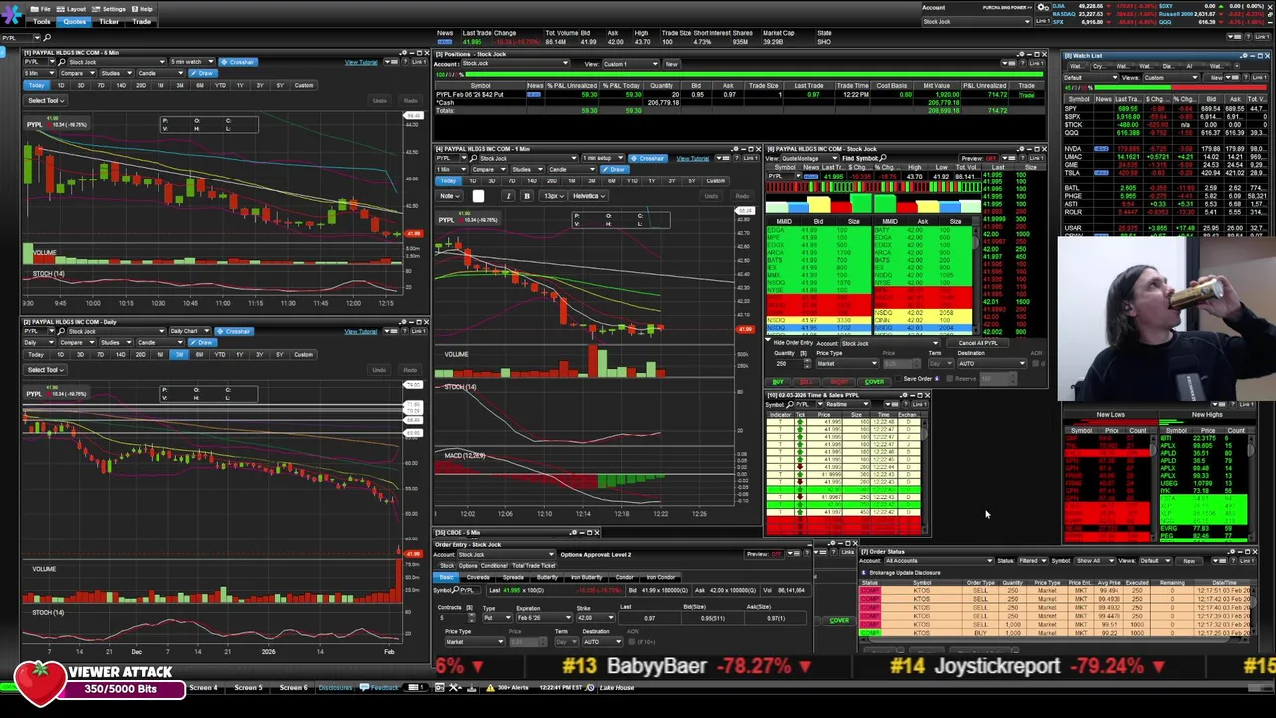This screenshot has width=1276, height=718.
Task: Open Studies dropdown in 5 Min chart
Action: (117, 73)
